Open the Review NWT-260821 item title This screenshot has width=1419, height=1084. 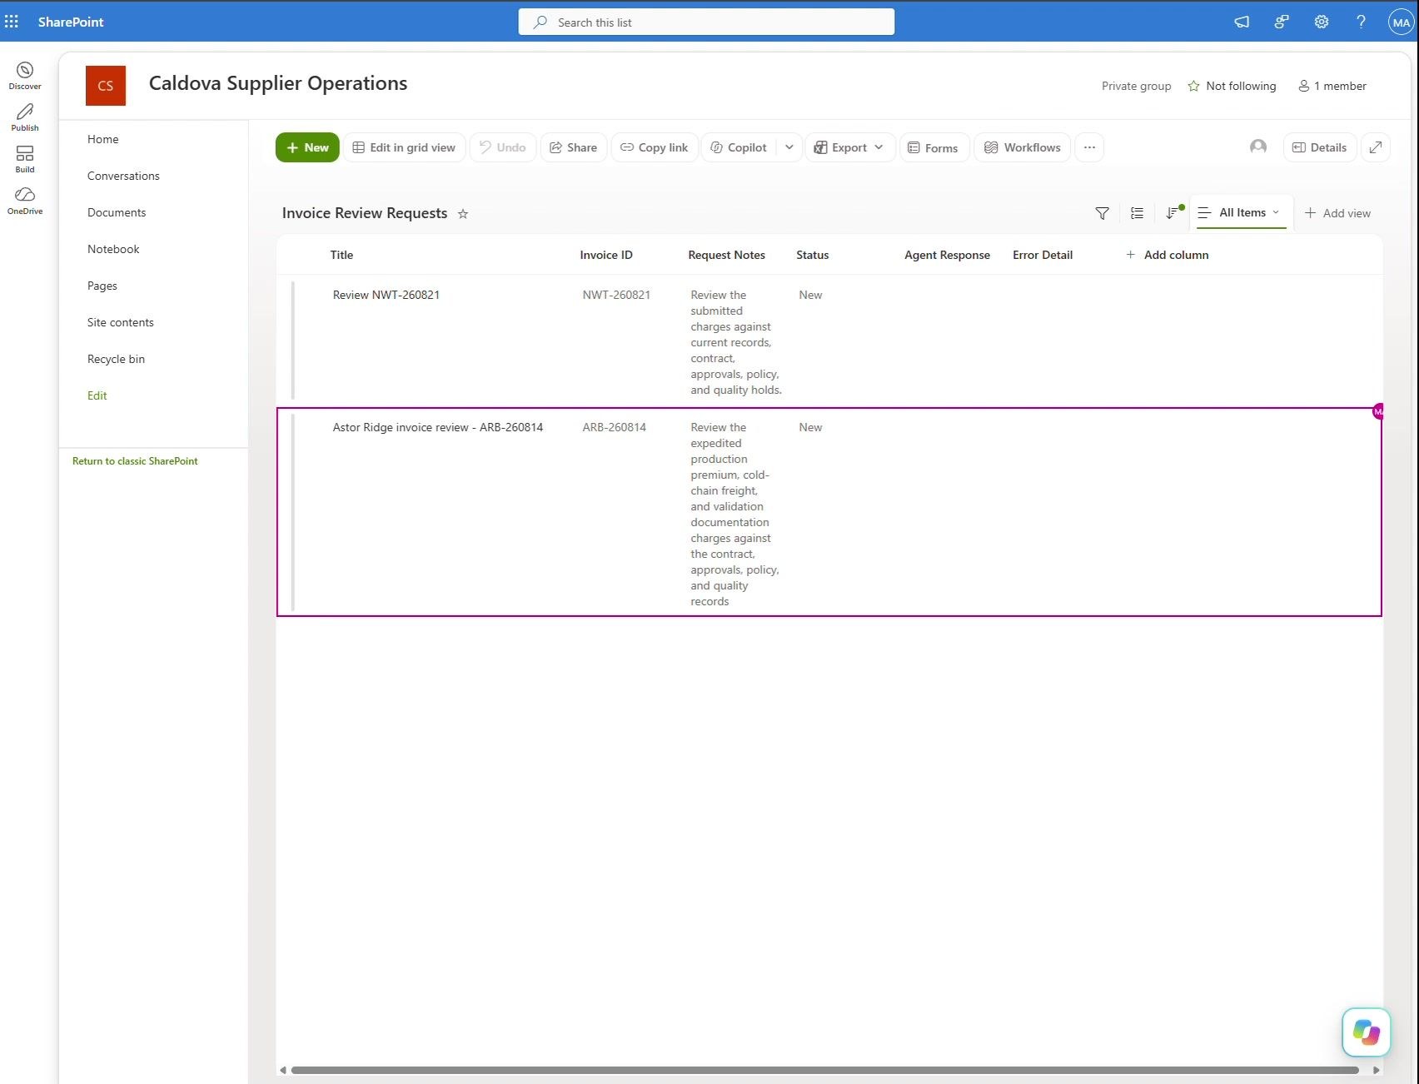(x=386, y=295)
